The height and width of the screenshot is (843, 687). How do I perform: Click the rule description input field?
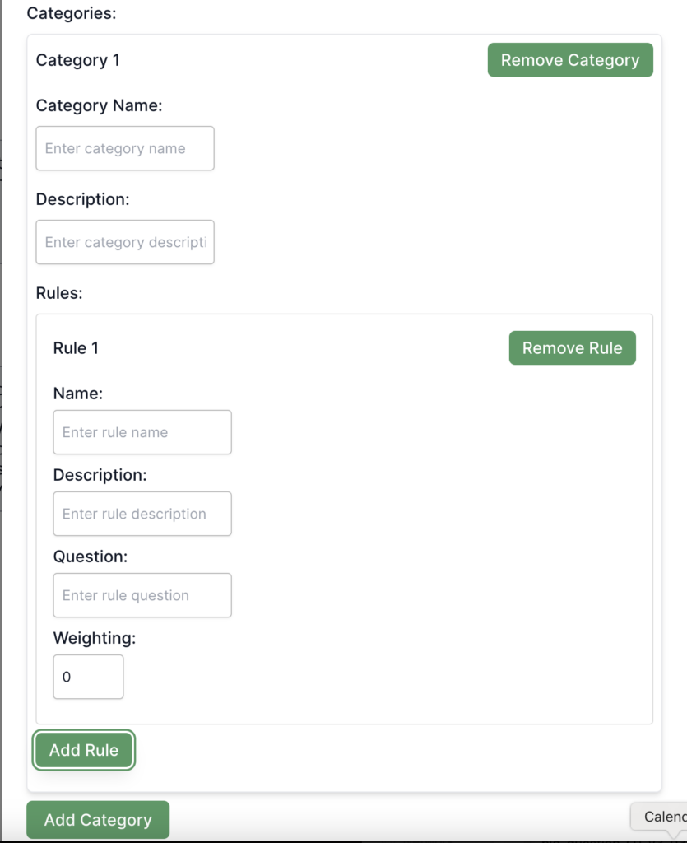[142, 514]
